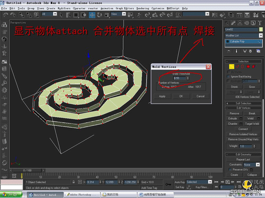This screenshot has width=265, height=198.
Task: Click Remove Isolated Vertices button
Action: [x=243, y=134]
